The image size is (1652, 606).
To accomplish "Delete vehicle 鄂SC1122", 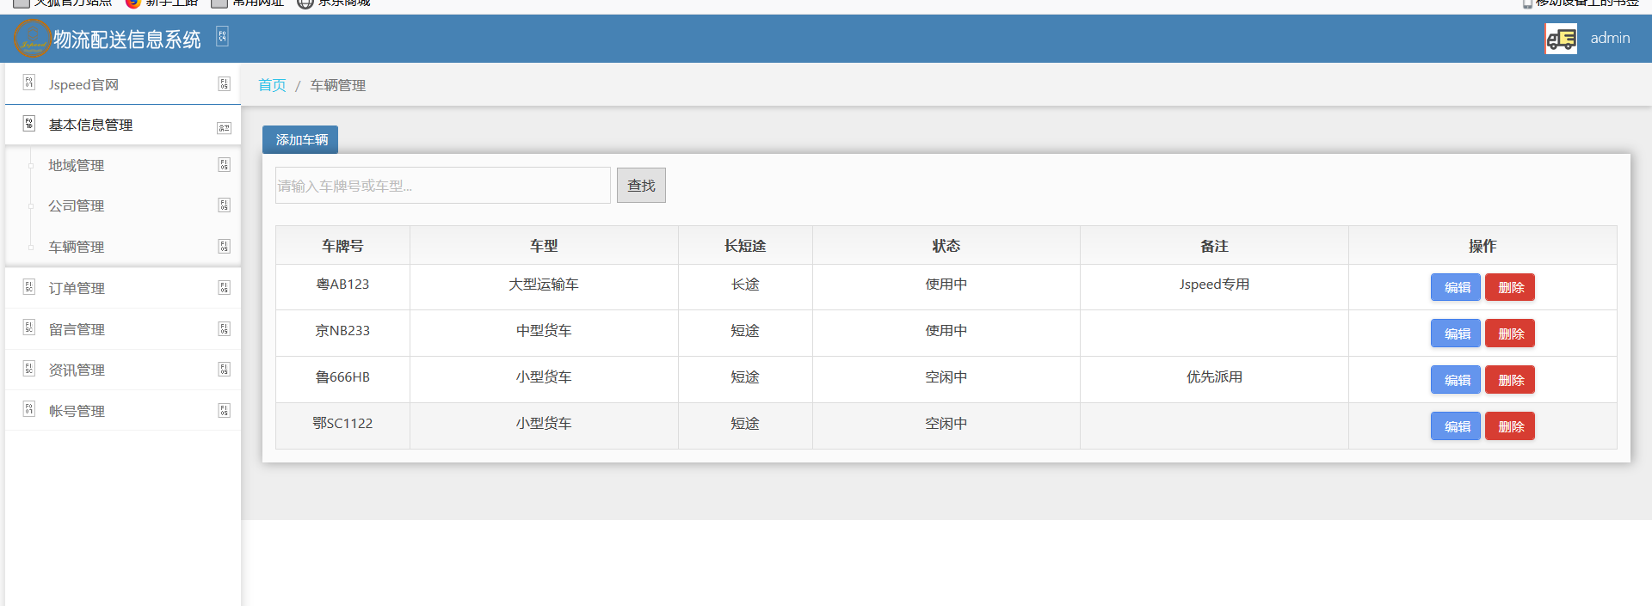I will (1510, 426).
